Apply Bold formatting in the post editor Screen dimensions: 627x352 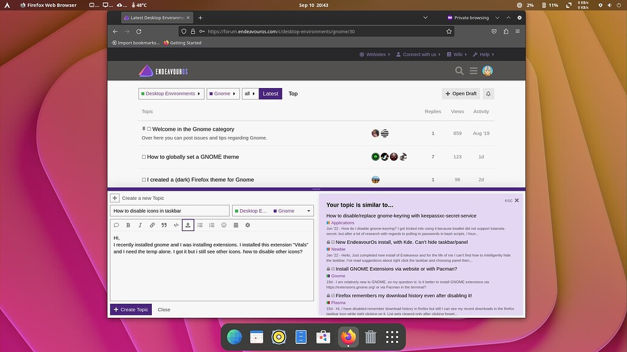(128, 225)
